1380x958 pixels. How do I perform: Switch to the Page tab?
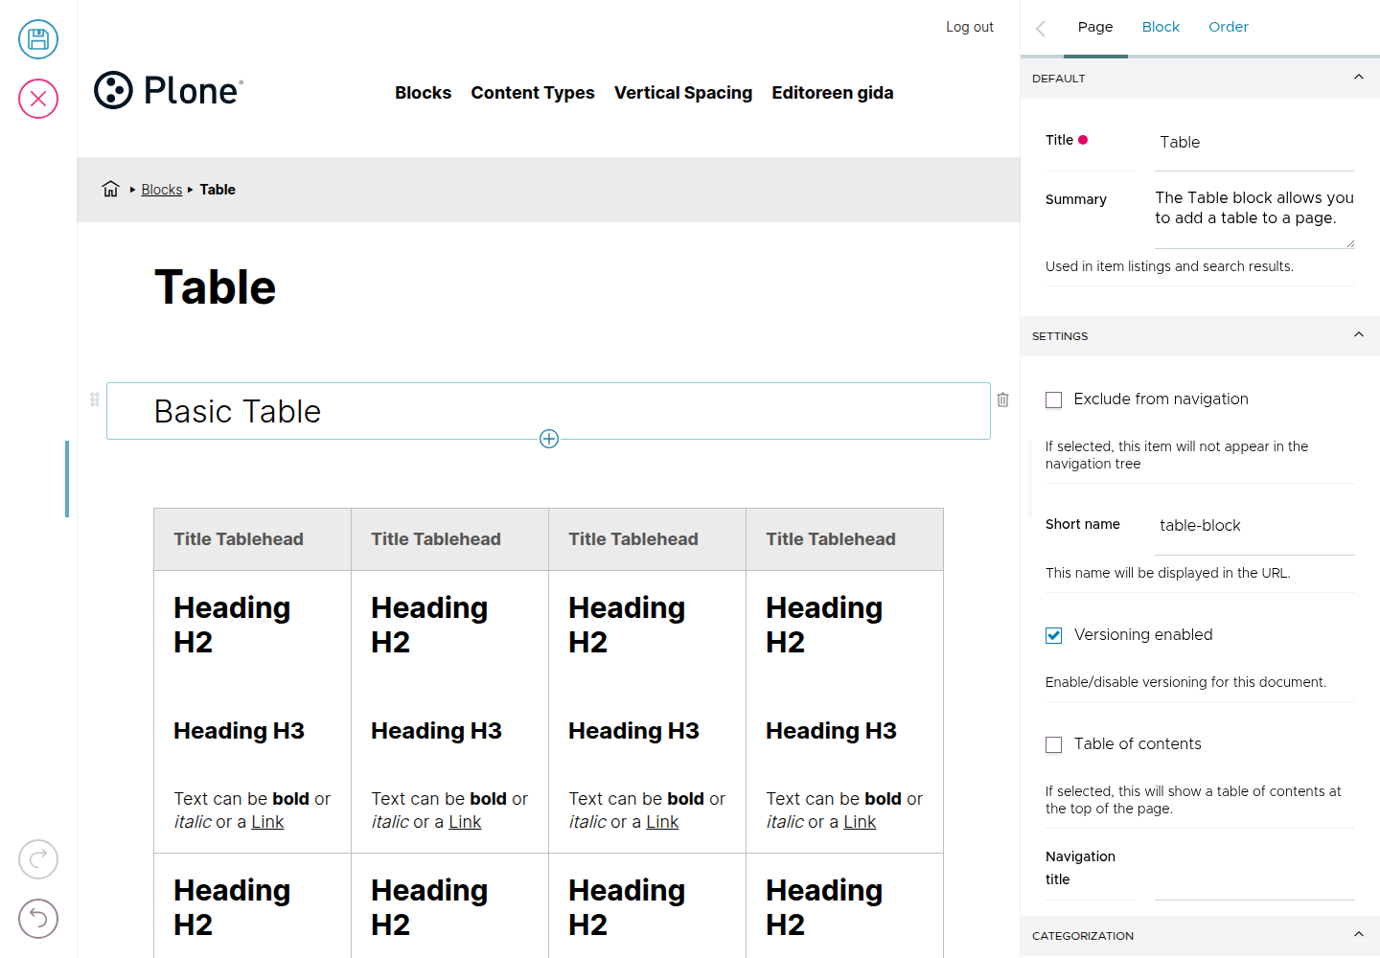1095,27
